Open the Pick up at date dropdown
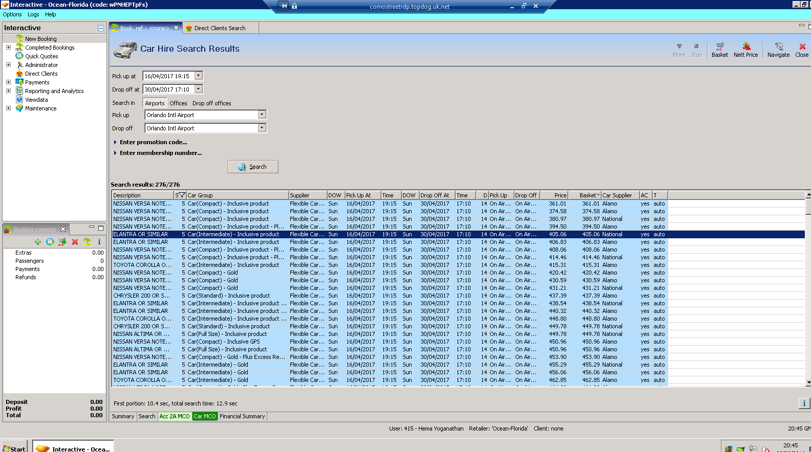The height and width of the screenshot is (452, 811). click(199, 76)
